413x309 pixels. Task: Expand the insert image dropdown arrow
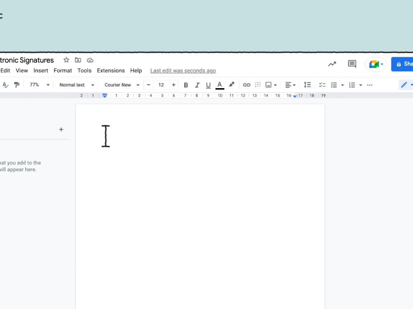tap(275, 85)
